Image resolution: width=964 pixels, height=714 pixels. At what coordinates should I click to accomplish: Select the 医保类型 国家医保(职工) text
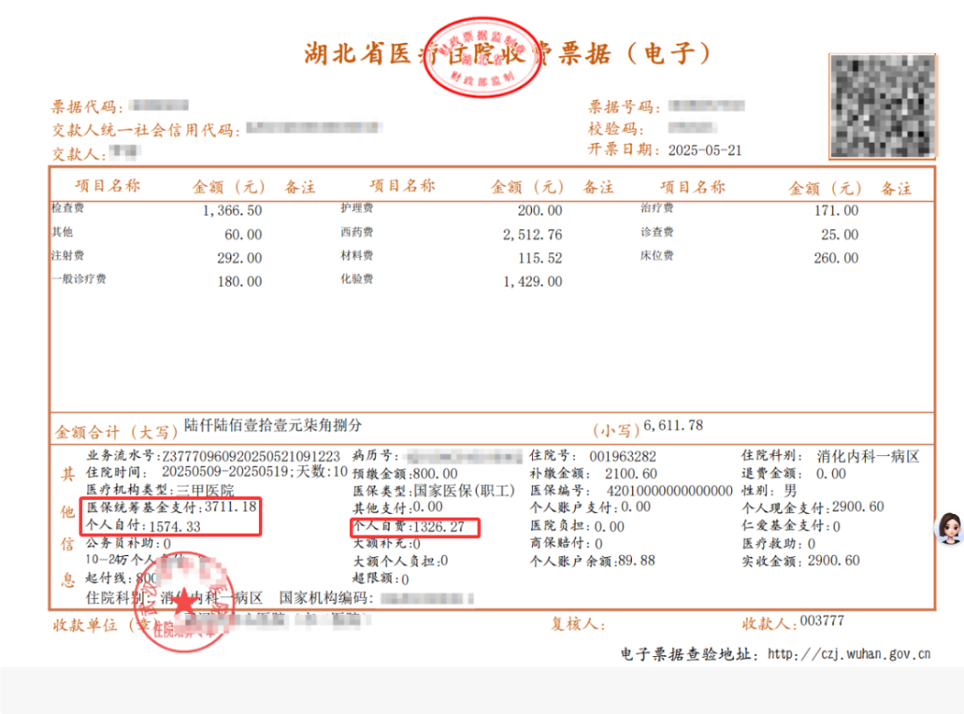(x=465, y=491)
